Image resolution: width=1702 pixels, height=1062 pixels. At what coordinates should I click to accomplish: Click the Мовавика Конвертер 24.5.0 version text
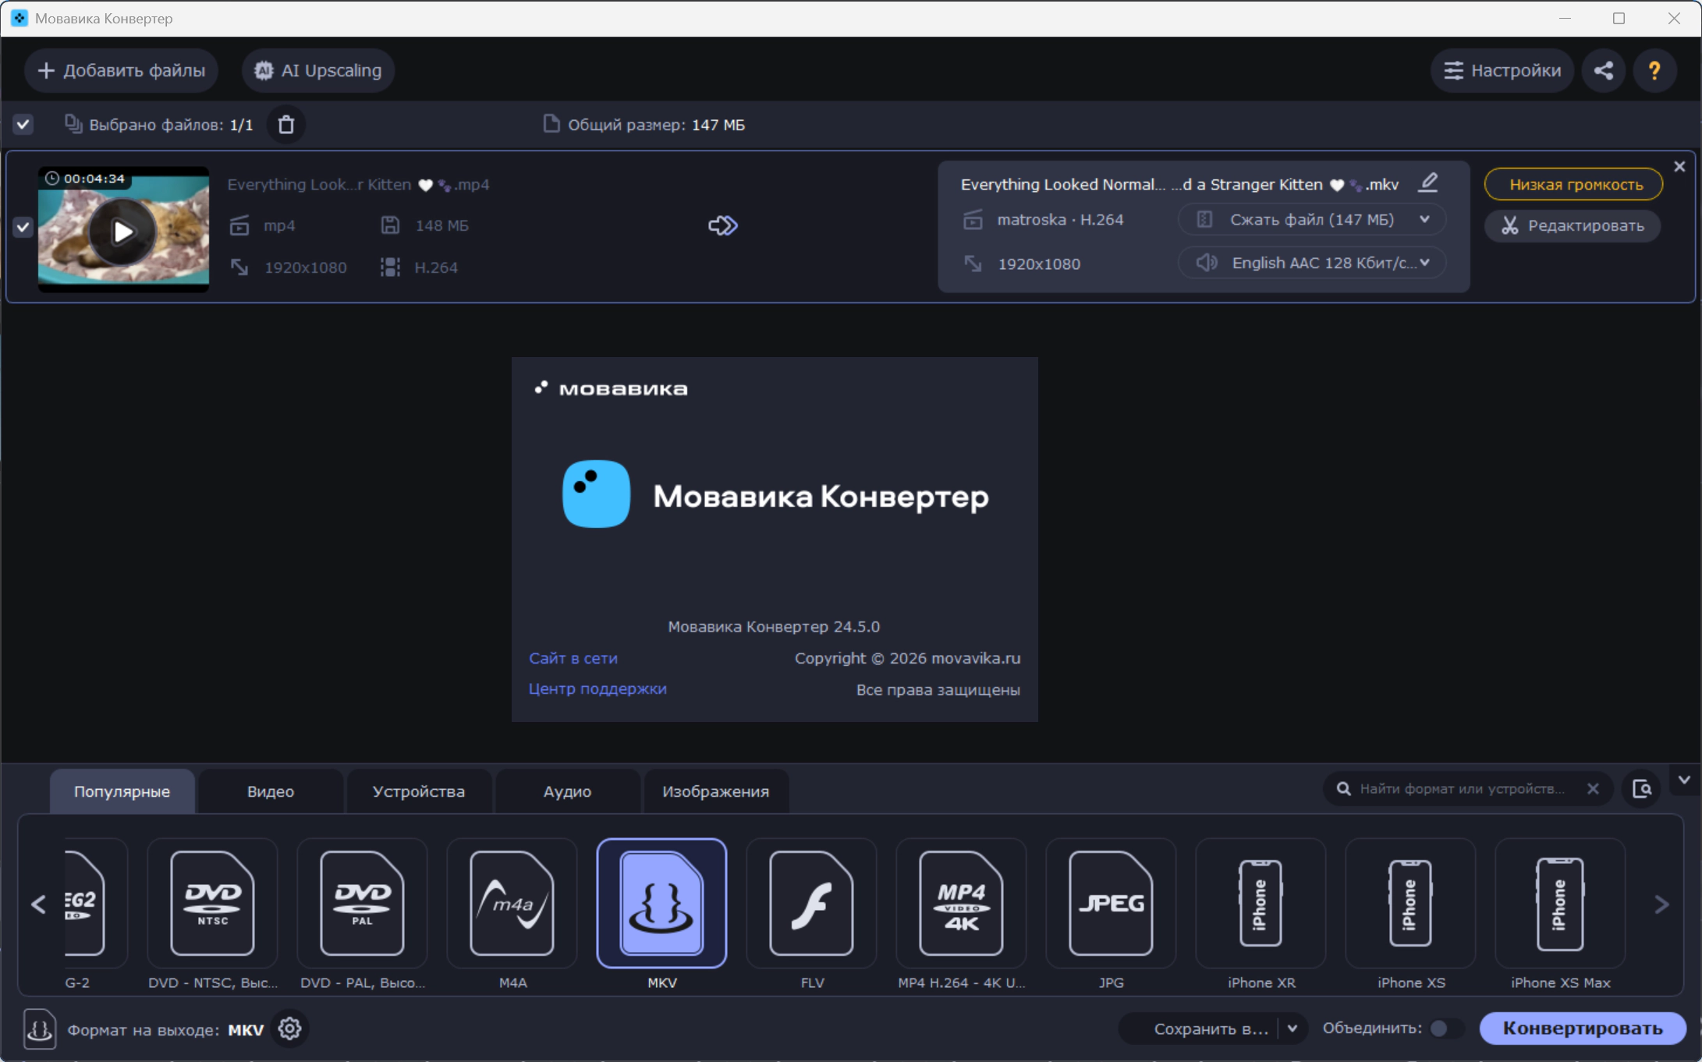774,627
